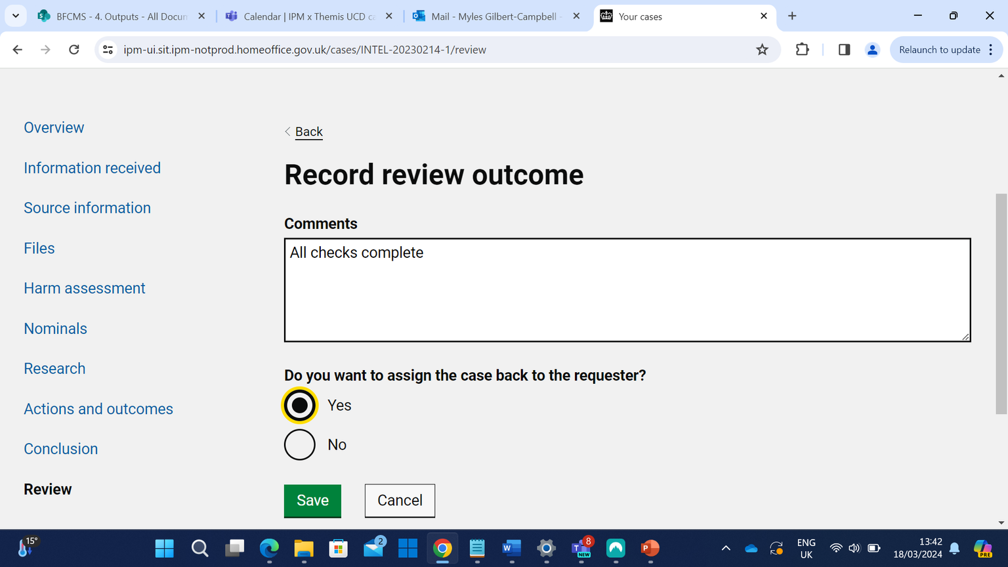
Task: Open the tab search dropdown arrow
Action: tap(16, 16)
